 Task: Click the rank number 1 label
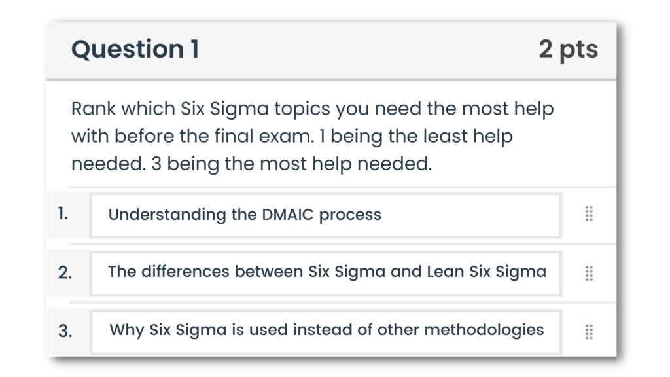[63, 213]
